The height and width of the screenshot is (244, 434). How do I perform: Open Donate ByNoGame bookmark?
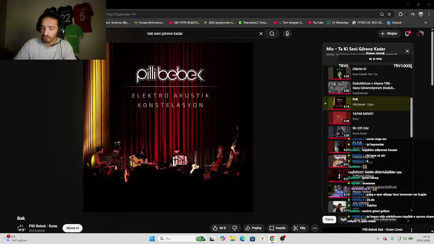click(149, 23)
